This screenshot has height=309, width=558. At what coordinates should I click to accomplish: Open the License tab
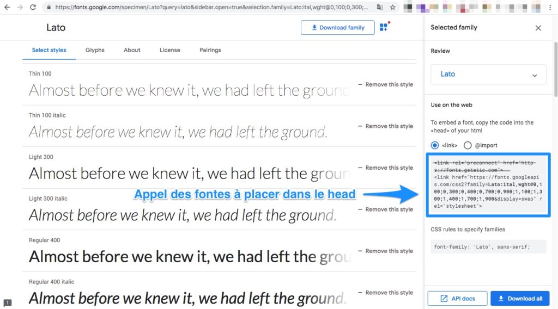coord(170,50)
